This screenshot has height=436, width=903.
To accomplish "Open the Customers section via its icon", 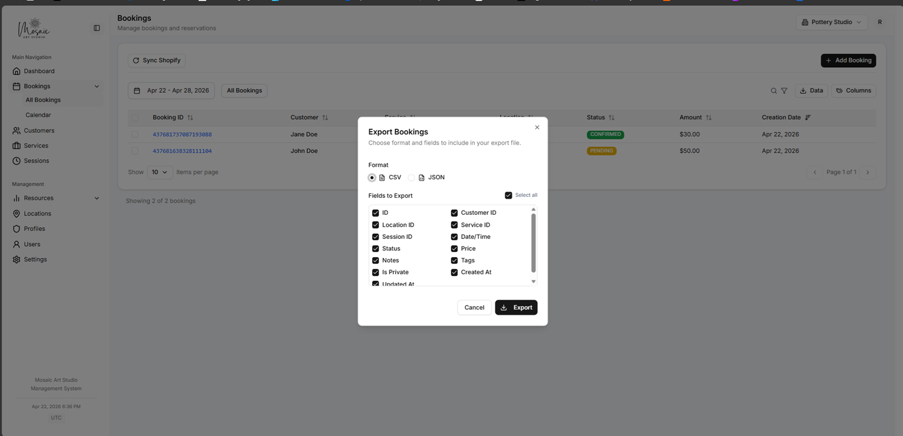I will (x=17, y=130).
